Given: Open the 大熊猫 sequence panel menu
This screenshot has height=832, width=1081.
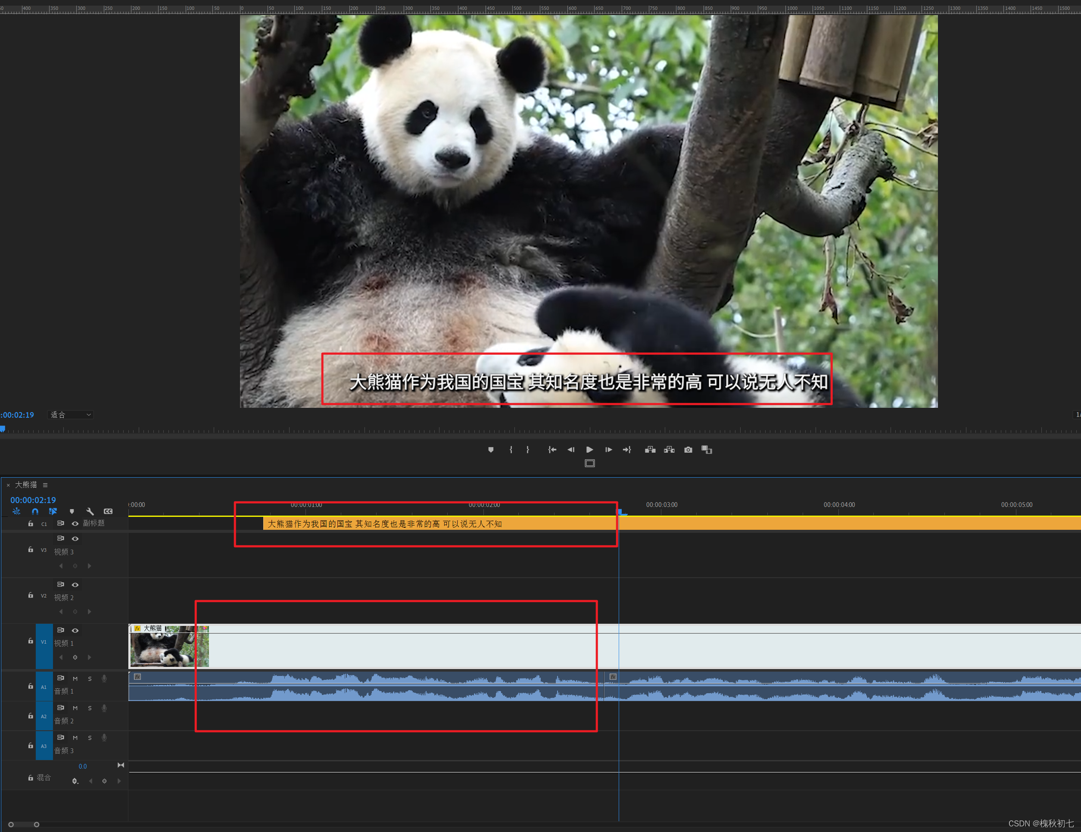Looking at the screenshot, I should (x=45, y=485).
